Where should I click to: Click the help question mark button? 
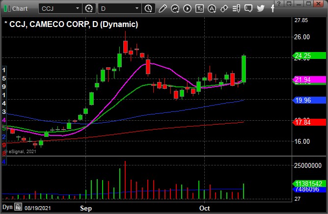coord(279,3)
